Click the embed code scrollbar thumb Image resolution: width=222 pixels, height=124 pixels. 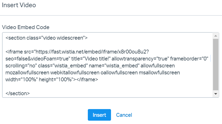(216, 64)
